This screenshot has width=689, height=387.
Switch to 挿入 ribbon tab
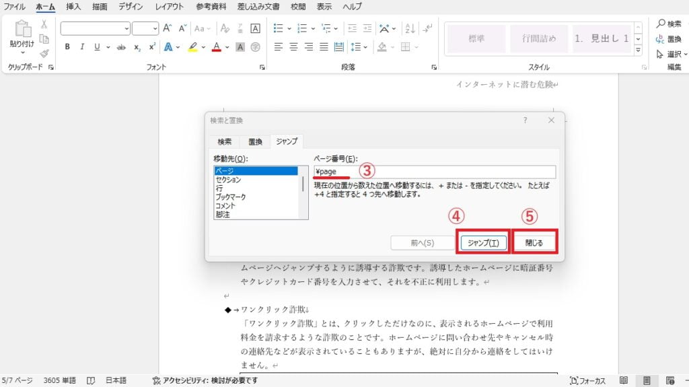point(73,7)
